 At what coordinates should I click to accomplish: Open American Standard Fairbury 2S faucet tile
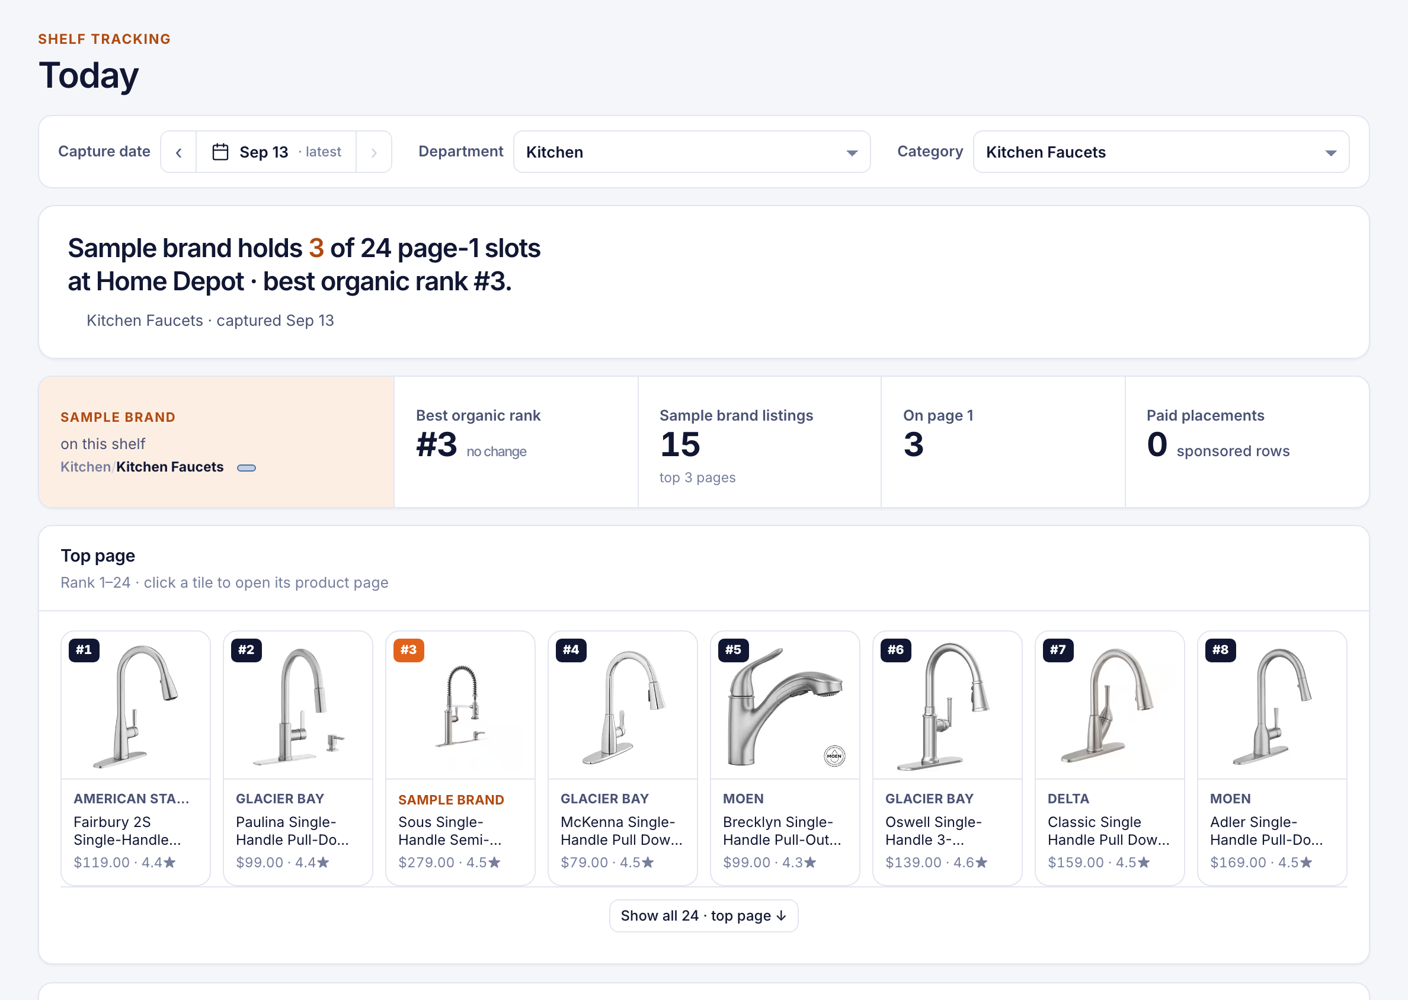point(136,758)
